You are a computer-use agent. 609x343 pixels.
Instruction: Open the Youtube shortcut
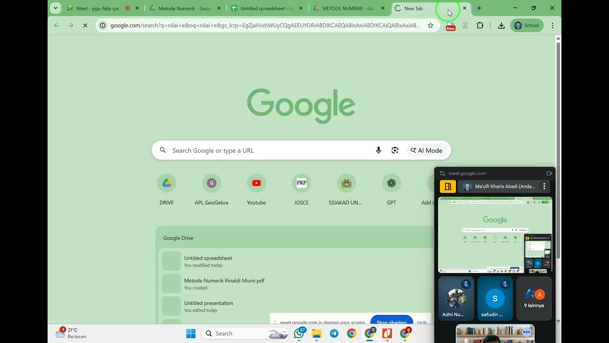pos(256,190)
